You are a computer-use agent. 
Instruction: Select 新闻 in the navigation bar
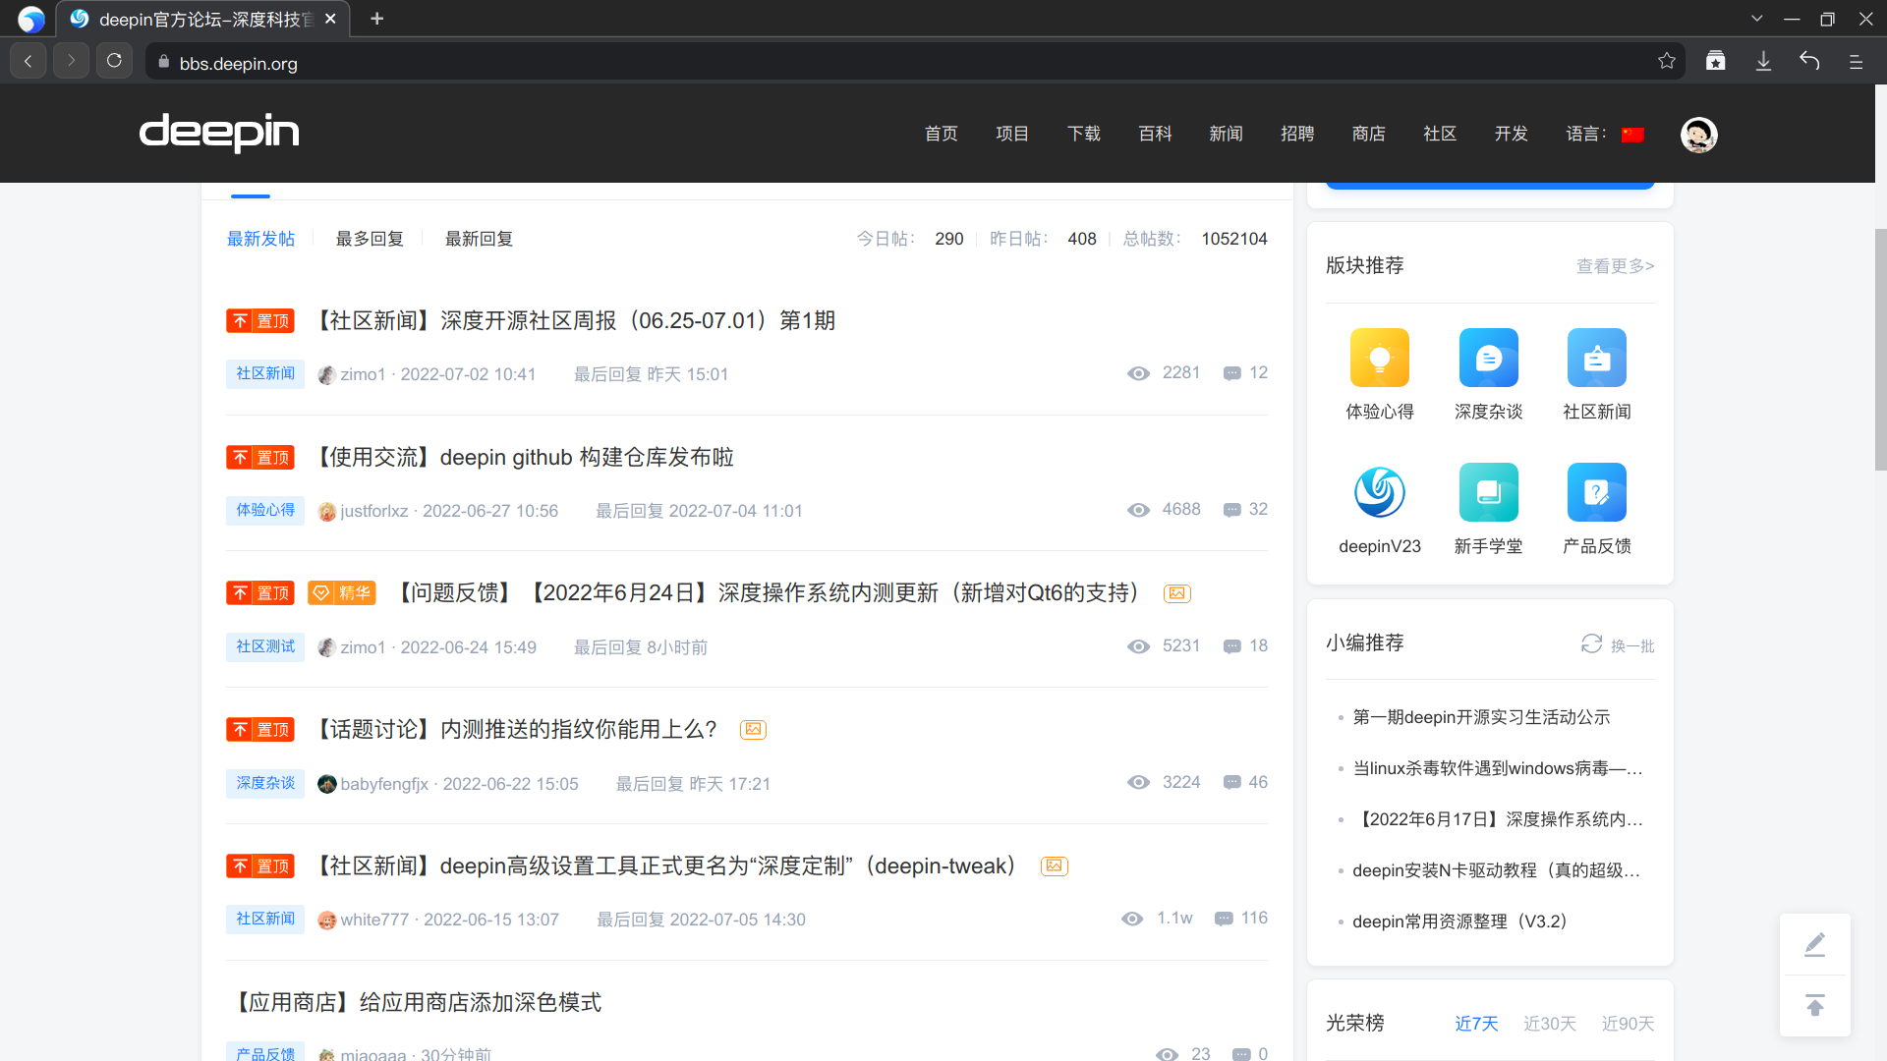click(x=1226, y=134)
